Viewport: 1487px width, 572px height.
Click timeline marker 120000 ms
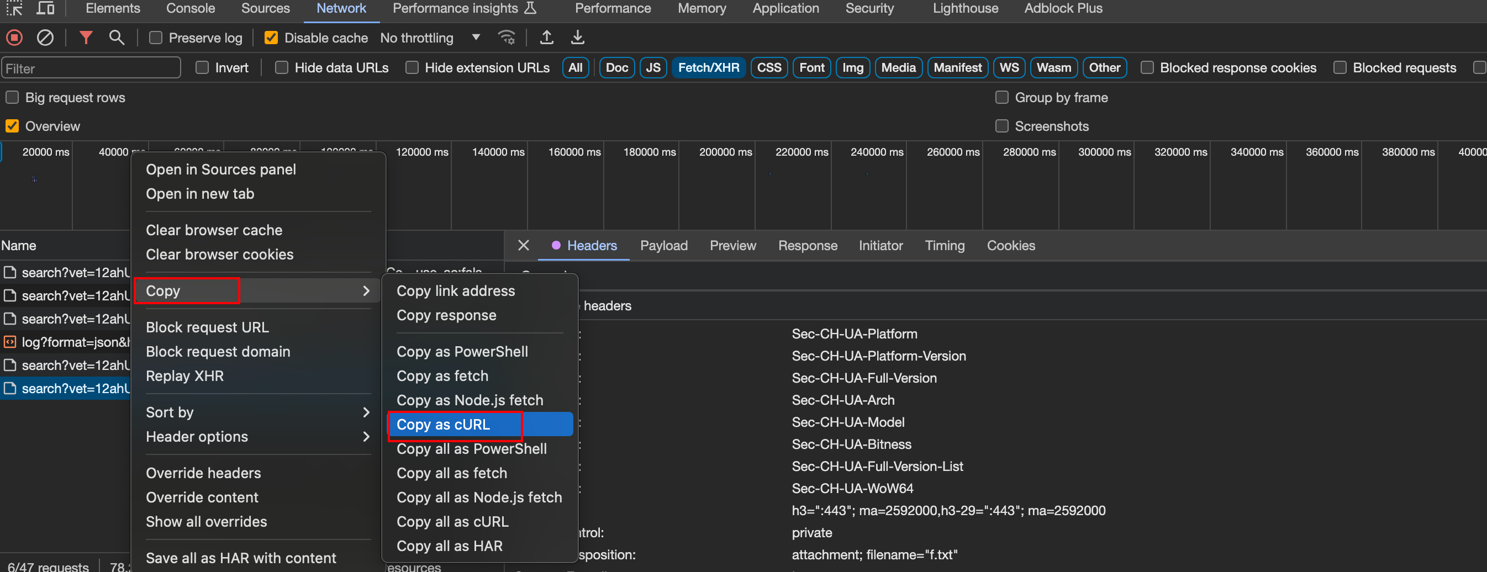pos(422,152)
